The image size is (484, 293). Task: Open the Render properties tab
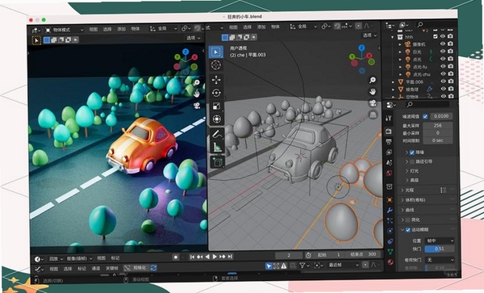coord(389,132)
